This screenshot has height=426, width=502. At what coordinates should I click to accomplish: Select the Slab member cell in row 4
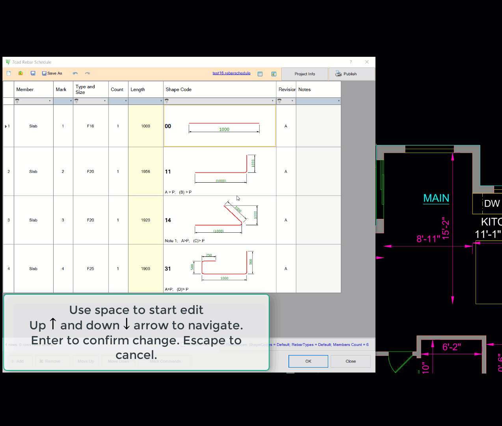pos(33,269)
